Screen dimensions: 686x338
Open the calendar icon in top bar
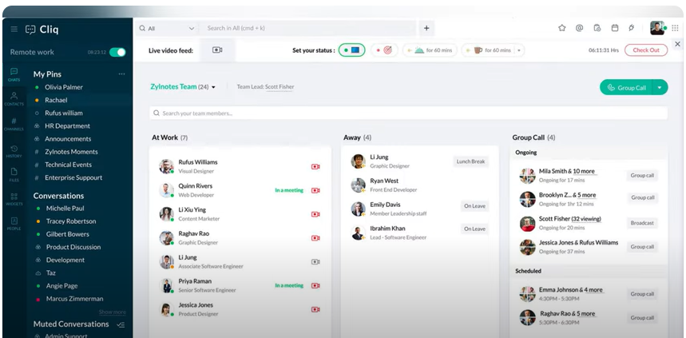point(615,28)
